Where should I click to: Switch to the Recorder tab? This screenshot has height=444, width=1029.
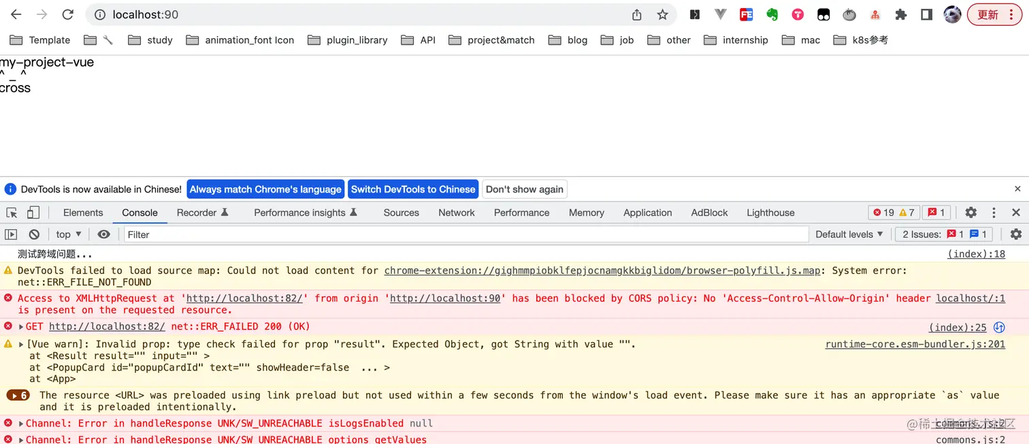pos(203,213)
